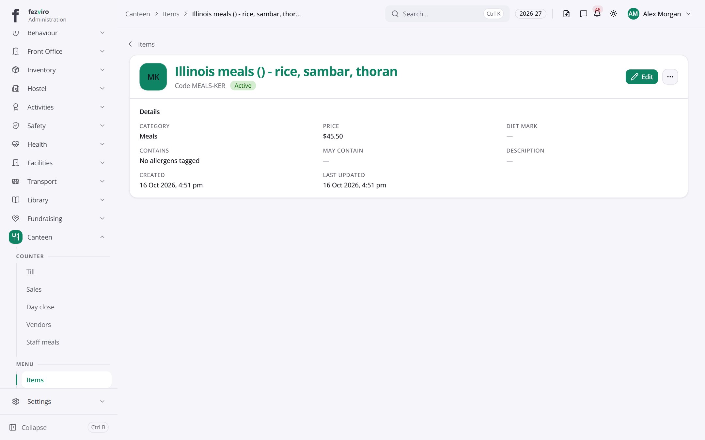Expand the Settings section chevron
This screenshot has height=440, width=705.
[x=102, y=401]
